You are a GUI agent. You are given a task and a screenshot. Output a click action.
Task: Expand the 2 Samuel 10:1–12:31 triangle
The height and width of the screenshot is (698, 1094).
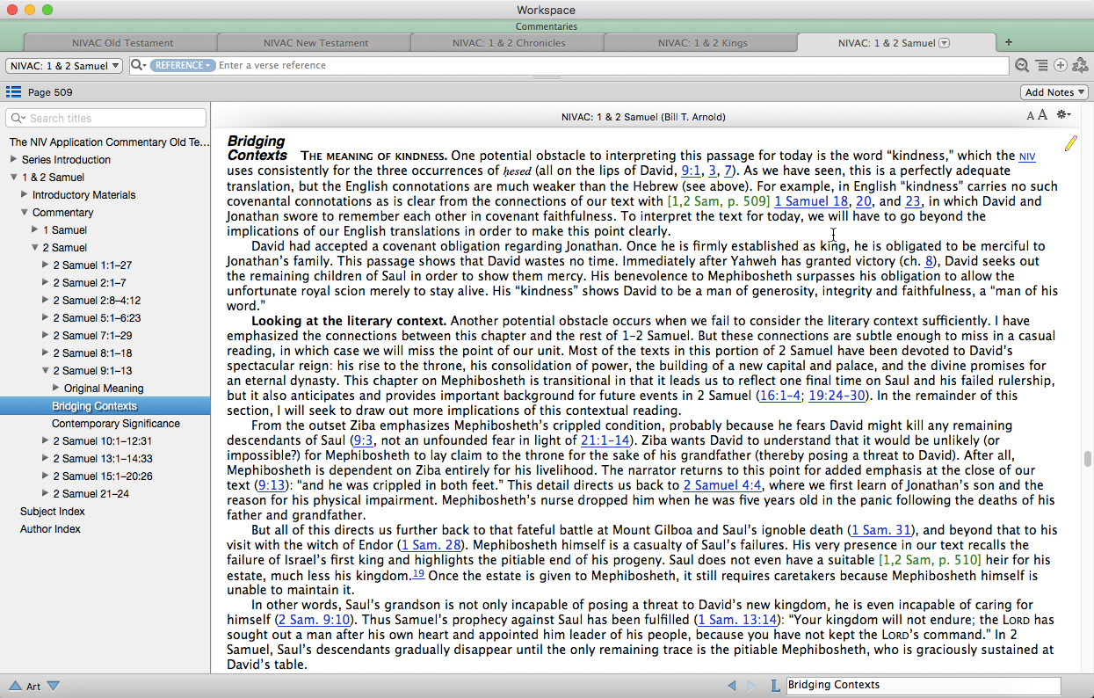coord(46,440)
